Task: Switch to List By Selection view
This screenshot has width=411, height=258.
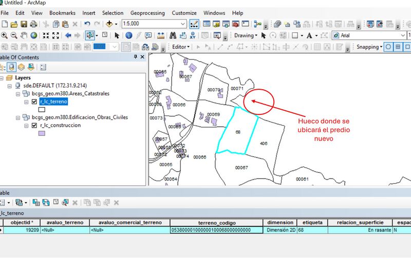Action: (x=31, y=67)
